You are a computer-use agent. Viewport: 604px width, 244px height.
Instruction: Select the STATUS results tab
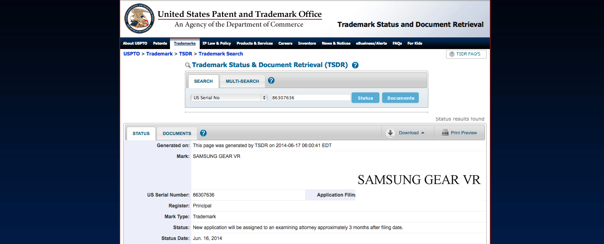141,133
